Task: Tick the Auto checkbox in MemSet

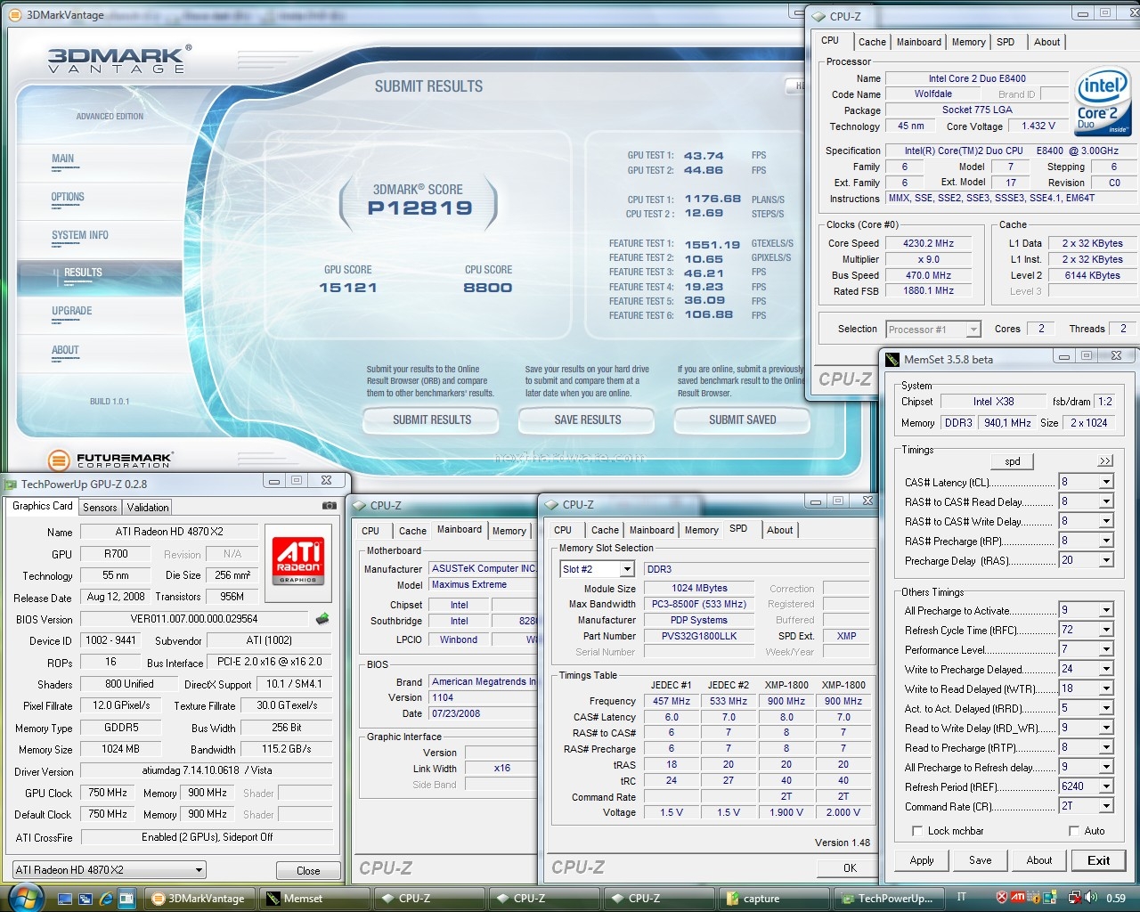Action: coord(1074,831)
